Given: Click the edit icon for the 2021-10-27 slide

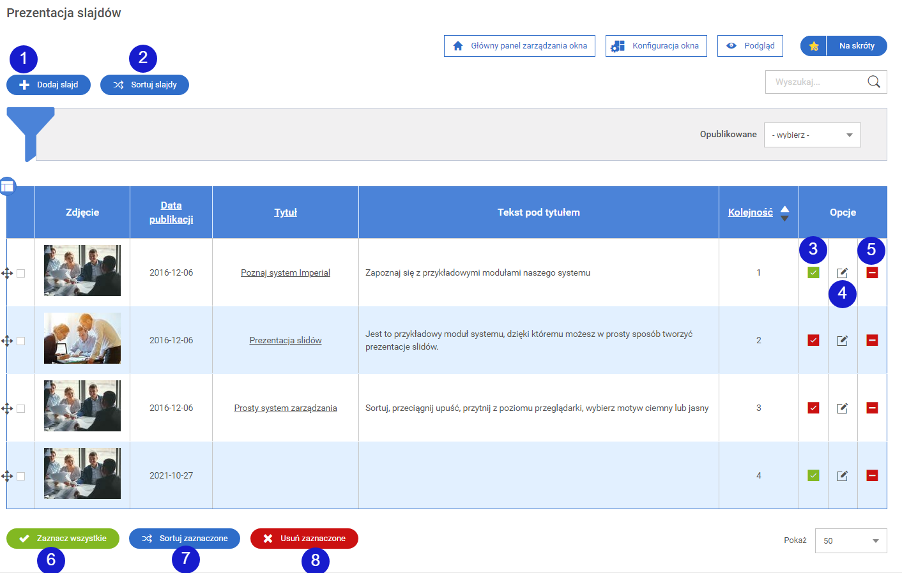Looking at the screenshot, I should [842, 476].
